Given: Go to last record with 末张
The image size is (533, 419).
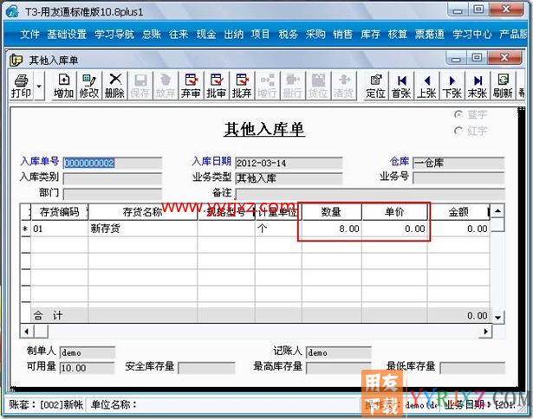Looking at the screenshot, I should pyautogui.click(x=478, y=86).
